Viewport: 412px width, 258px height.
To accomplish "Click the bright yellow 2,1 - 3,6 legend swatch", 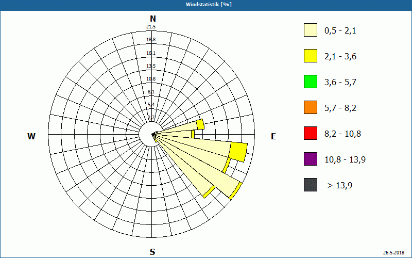I will 311,56.
